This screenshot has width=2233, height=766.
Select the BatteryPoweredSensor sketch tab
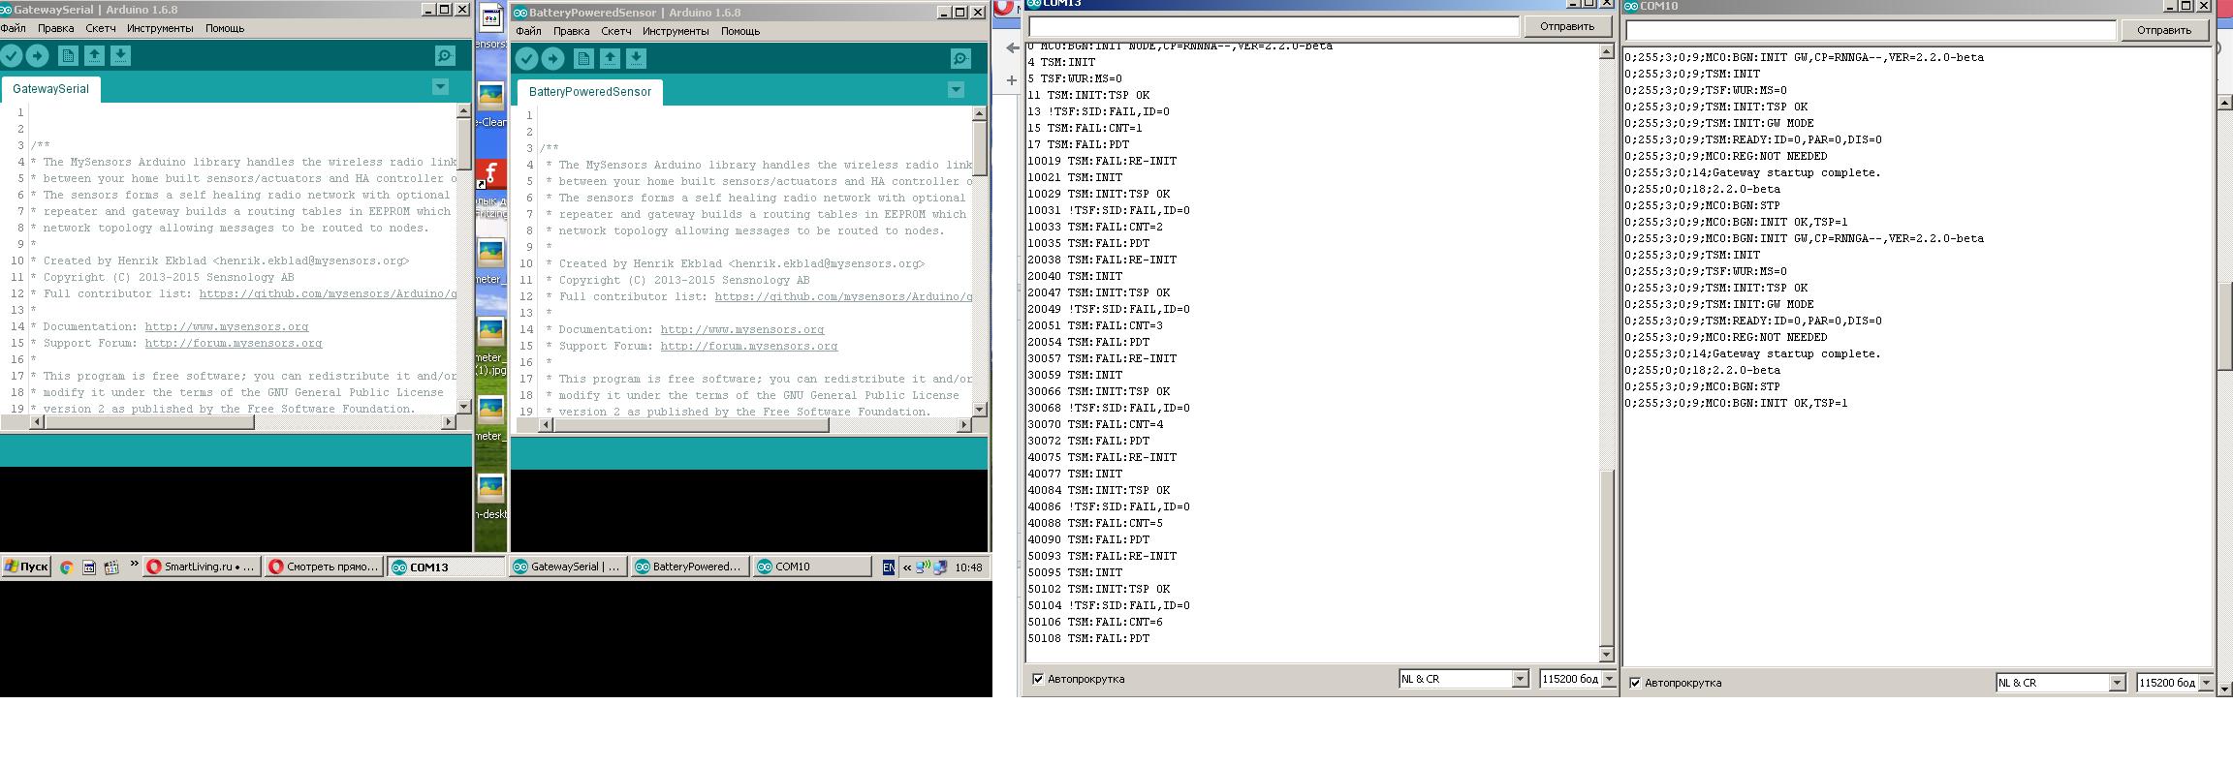pyautogui.click(x=590, y=92)
